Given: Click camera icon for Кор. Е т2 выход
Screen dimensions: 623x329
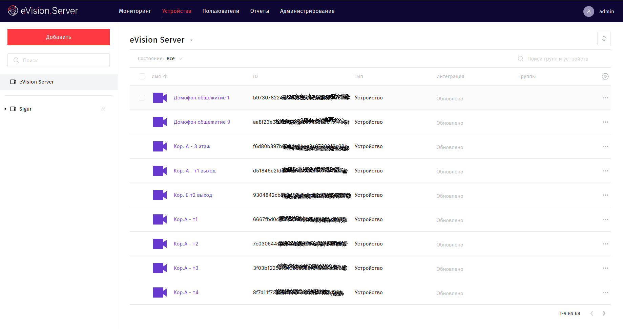Looking at the screenshot, I should point(160,195).
